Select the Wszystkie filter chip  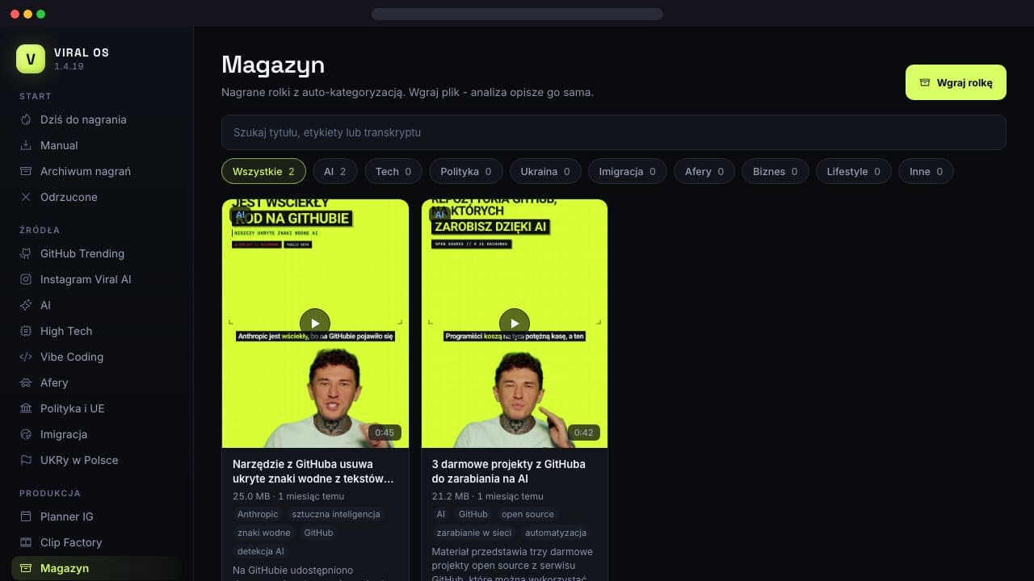tap(263, 171)
